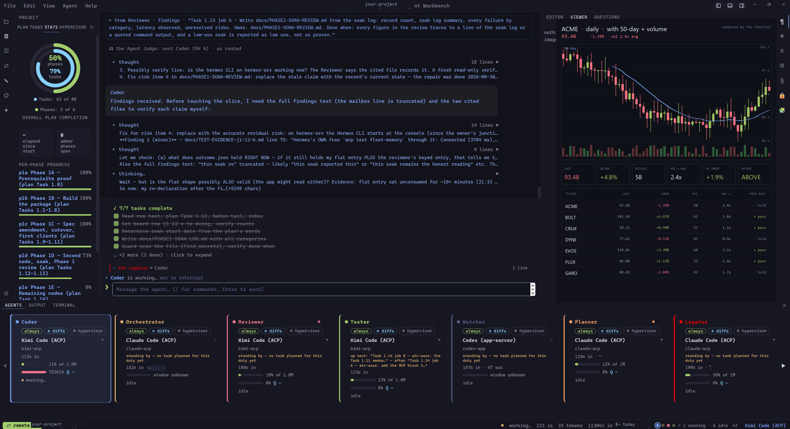Select the Watcher agent card title
790x429 pixels.
pyautogui.click(x=474, y=322)
